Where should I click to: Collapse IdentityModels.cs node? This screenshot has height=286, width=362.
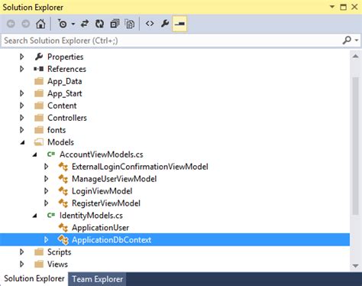tap(34, 216)
